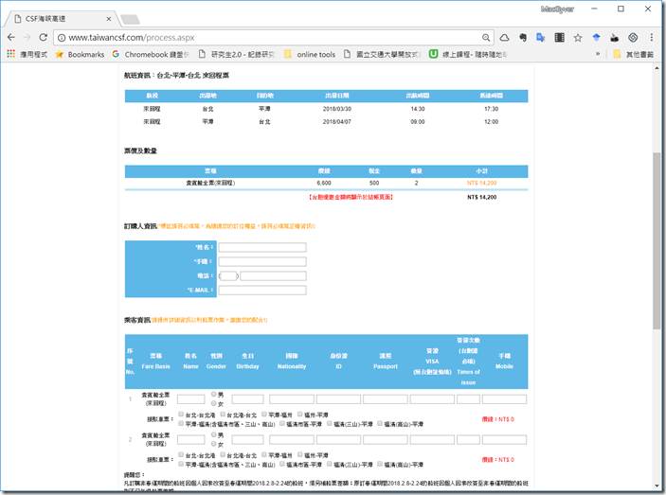
Task: Click passenger 1 Passport field
Action: click(386, 399)
